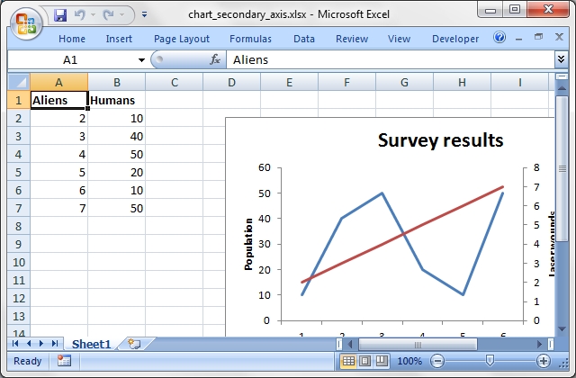Switch to the View tab

pos(399,39)
